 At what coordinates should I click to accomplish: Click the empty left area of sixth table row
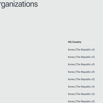coord(33,87)
